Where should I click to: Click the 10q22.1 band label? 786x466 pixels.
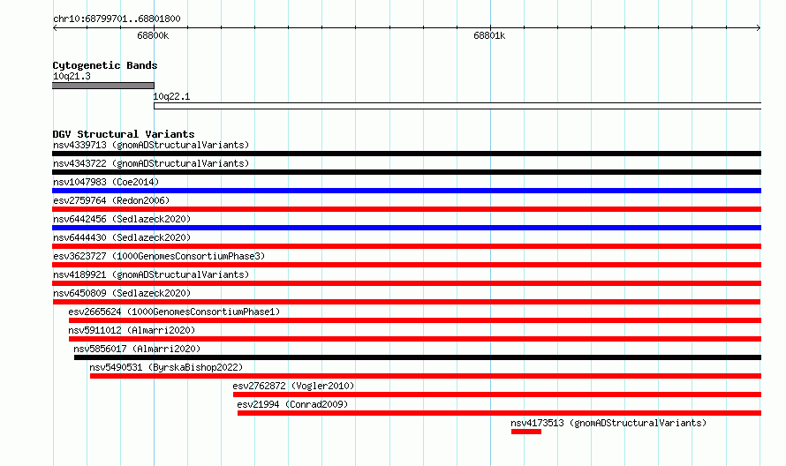[171, 96]
